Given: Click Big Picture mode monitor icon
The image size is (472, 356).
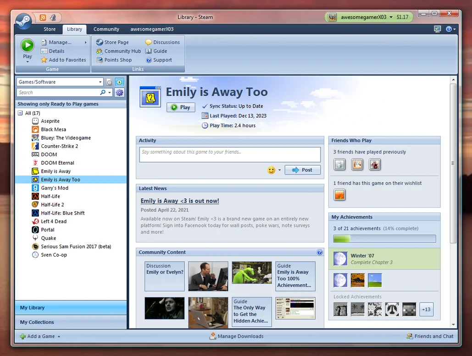Looking at the screenshot, I should coord(438,29).
